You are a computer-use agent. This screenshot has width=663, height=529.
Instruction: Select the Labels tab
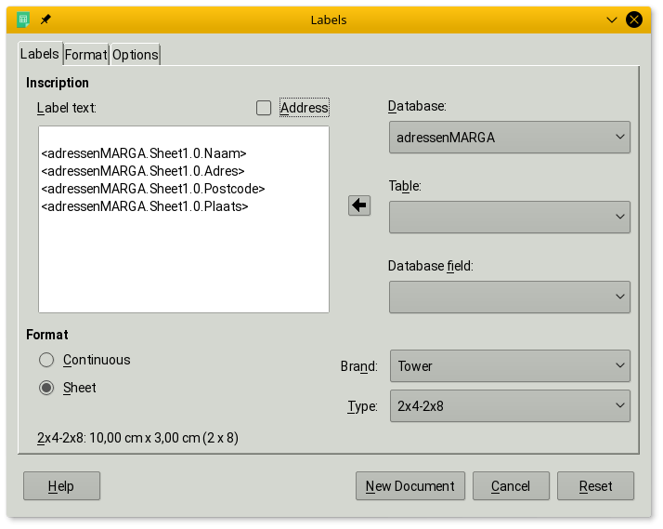pyautogui.click(x=40, y=54)
